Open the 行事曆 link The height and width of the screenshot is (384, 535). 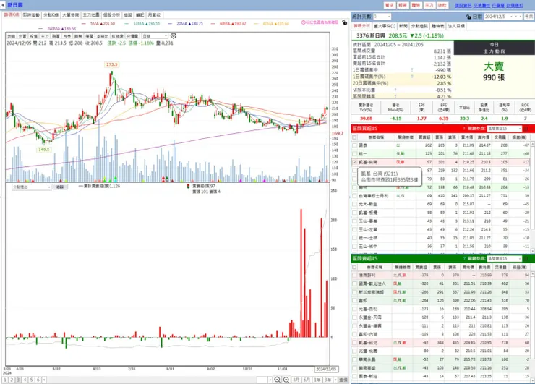pyautogui.click(x=498, y=6)
